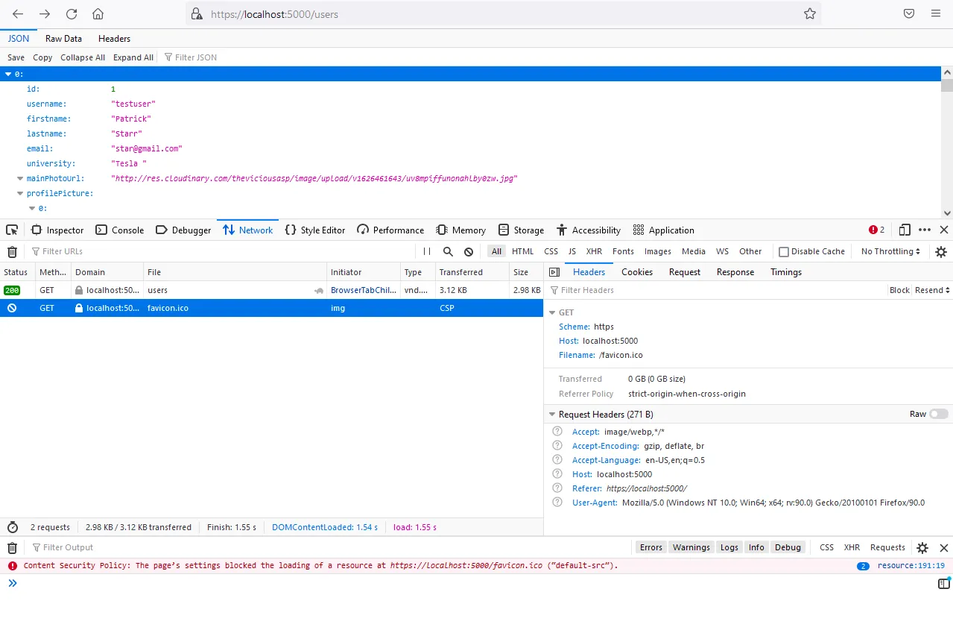The height and width of the screenshot is (639, 953).
Task: Collapse the mainPhotoUrl JSON row
Action: (x=20, y=178)
